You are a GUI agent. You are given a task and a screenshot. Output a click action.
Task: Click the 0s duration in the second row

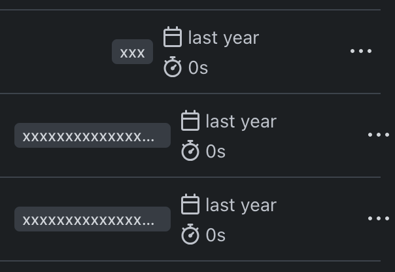pos(215,152)
